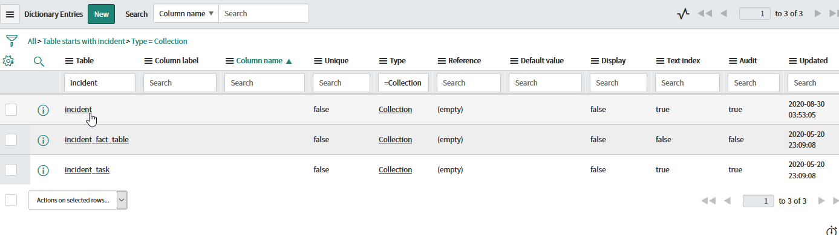Preview the incident_task row info icon
Viewport: 839px width, 235px height.
tap(43, 170)
